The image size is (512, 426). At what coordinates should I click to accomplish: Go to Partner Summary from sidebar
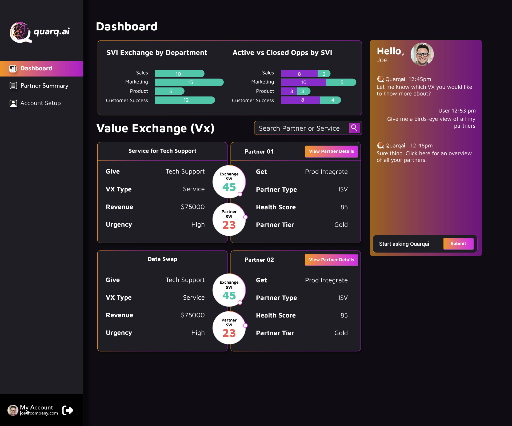pyautogui.click(x=44, y=86)
